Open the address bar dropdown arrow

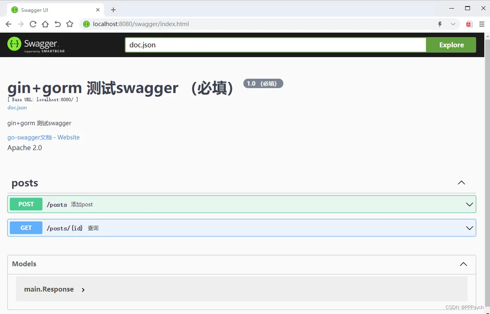pos(453,24)
